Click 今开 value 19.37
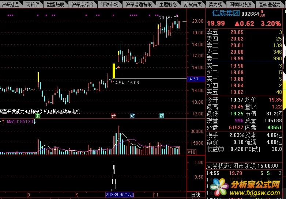286x199 pixels. click(x=237, y=100)
